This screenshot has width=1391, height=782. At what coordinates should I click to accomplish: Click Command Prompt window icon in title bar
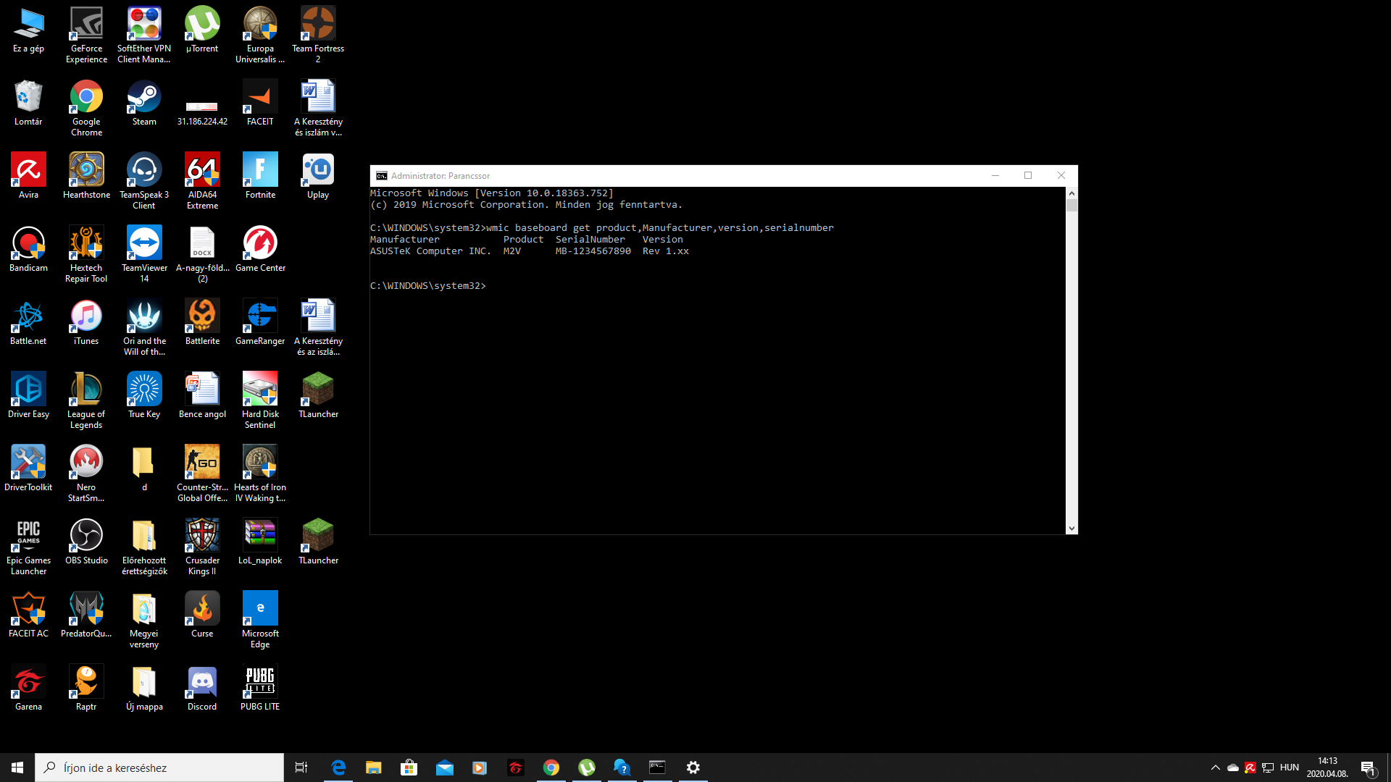coord(381,176)
